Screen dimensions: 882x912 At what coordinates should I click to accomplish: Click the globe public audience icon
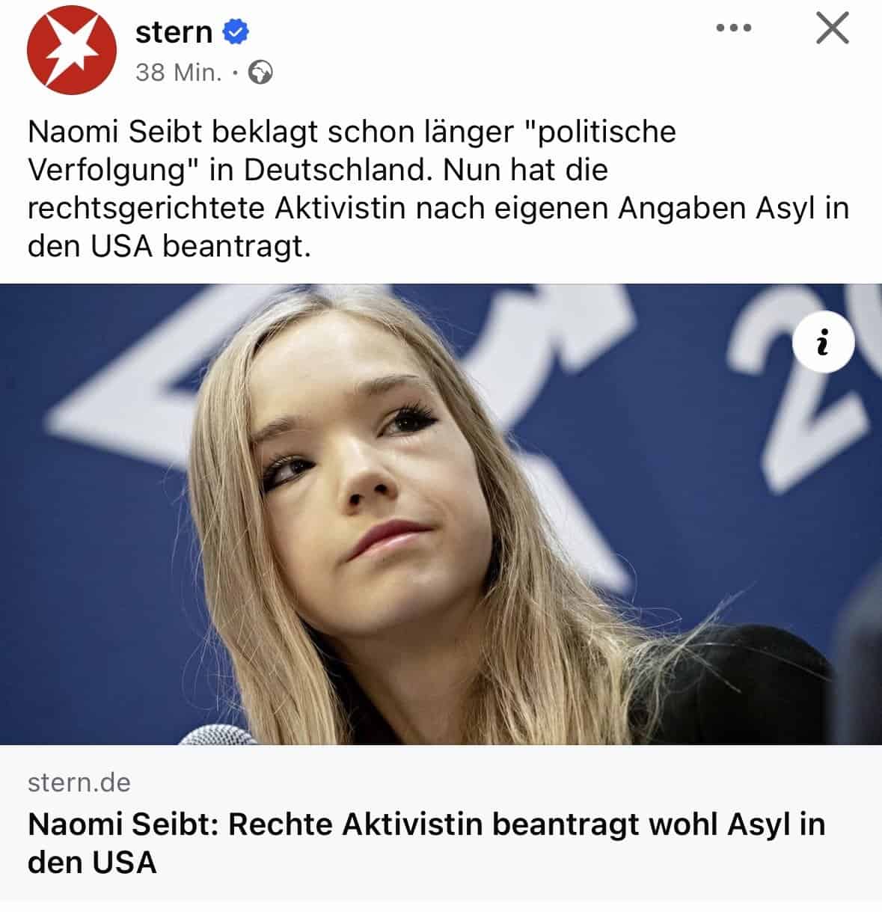[260, 73]
